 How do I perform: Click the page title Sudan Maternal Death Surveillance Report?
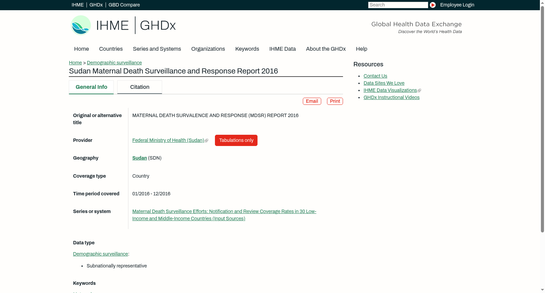[x=173, y=71]
